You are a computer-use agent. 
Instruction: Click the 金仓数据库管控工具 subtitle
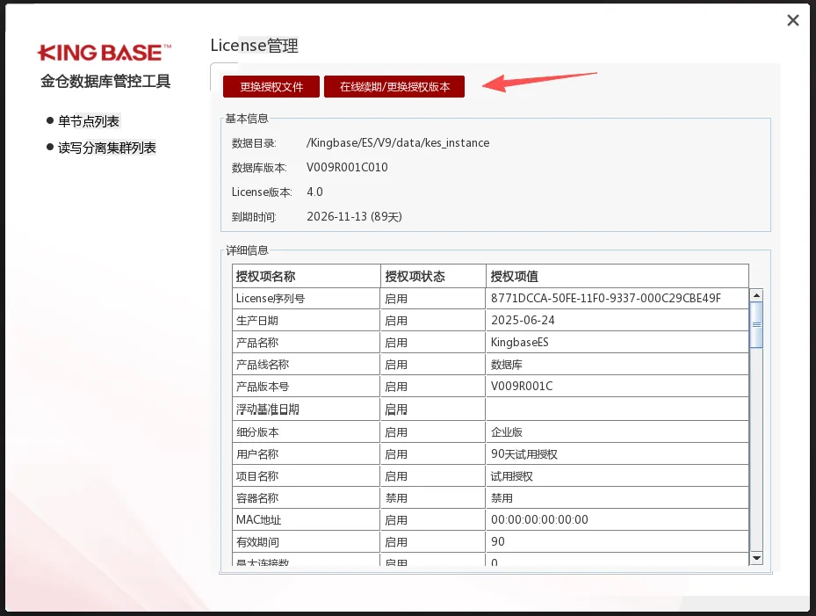(x=105, y=81)
